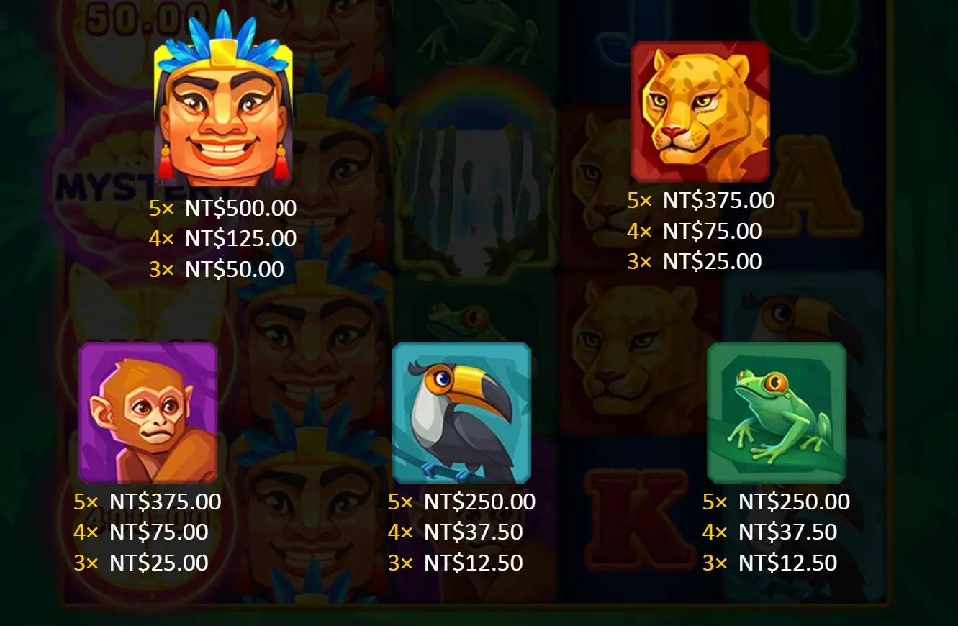Click the frog's 3× NT$12.50 payout

click(769, 563)
